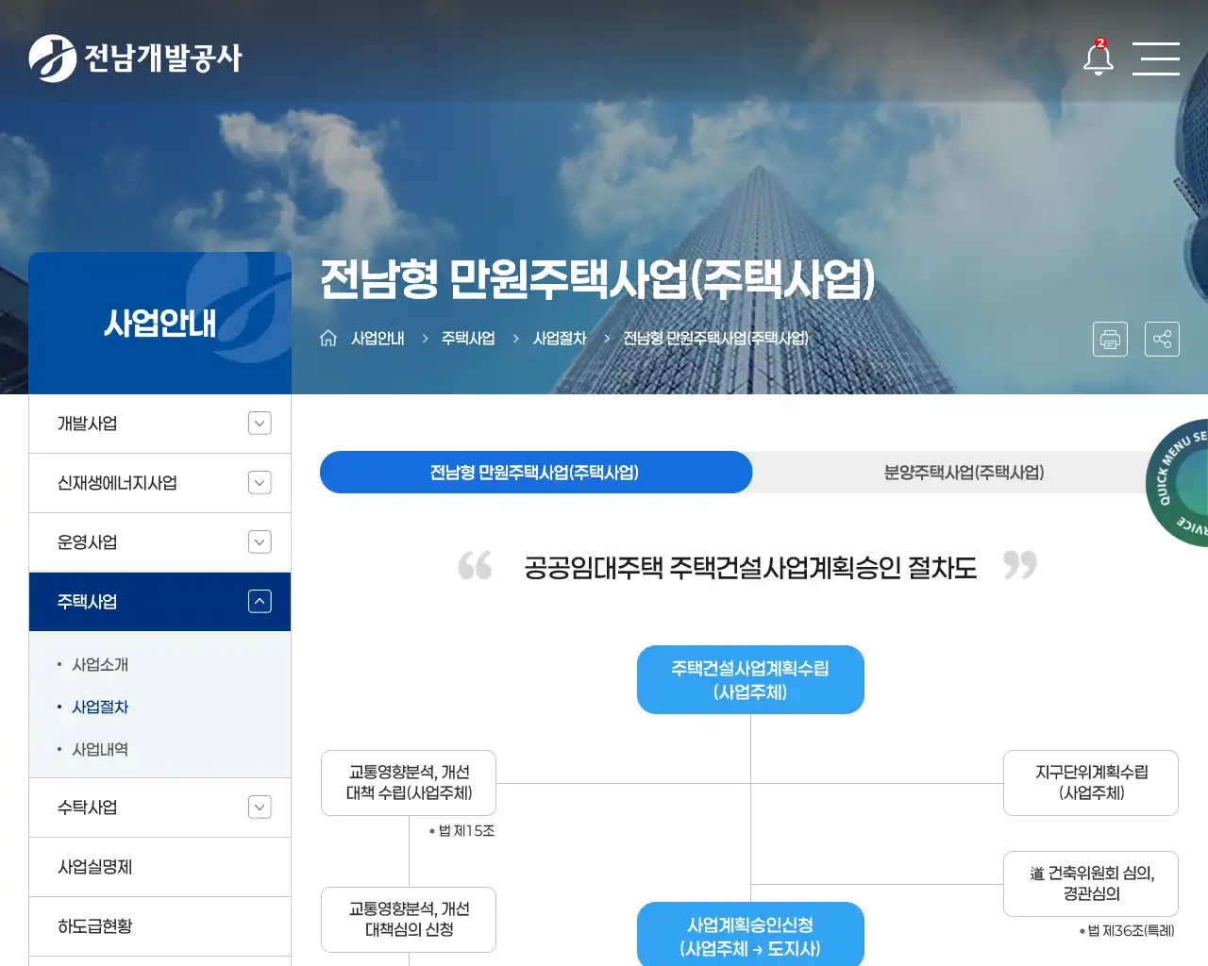This screenshot has height=966, width=1208.
Task: Open the Quick Menu Service badge
Action: [1177, 482]
